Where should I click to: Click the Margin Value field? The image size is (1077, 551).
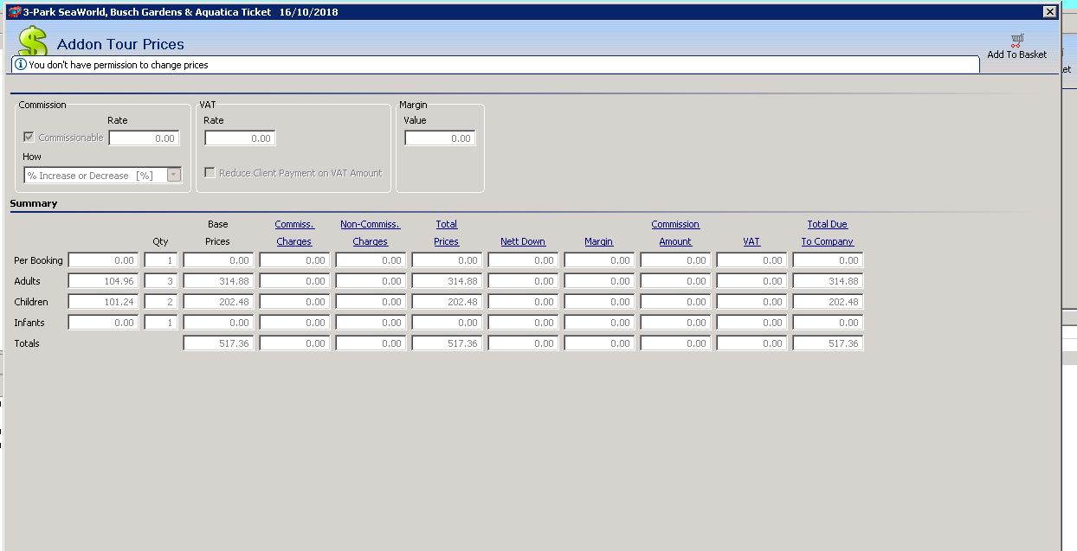(x=440, y=138)
